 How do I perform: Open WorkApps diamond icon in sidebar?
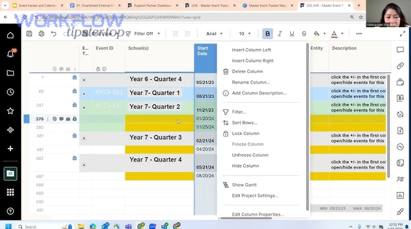[x=11, y=130]
